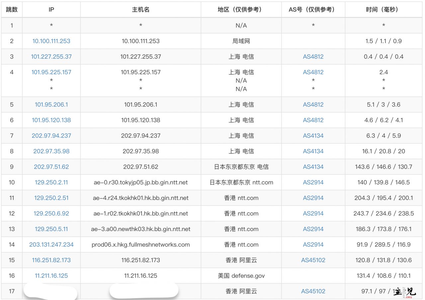Viewport: 425px width, 300px height.
Task: Click AS4134 link in hop 9 row
Action: pyautogui.click(x=313, y=167)
